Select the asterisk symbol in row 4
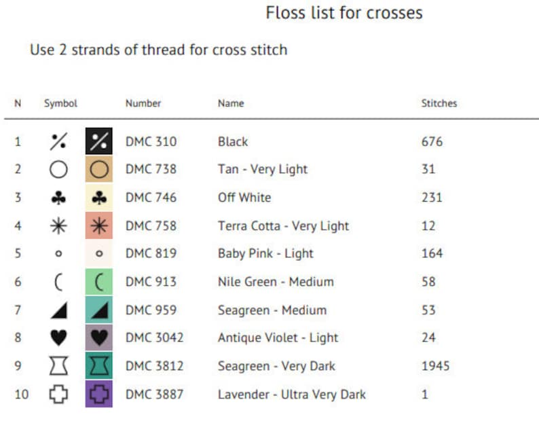Screen dimensions: 539x436 click(x=58, y=226)
